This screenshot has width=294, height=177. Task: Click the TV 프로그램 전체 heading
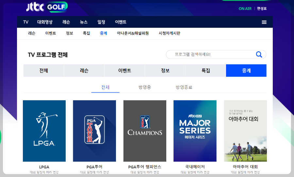pyautogui.click(x=48, y=55)
